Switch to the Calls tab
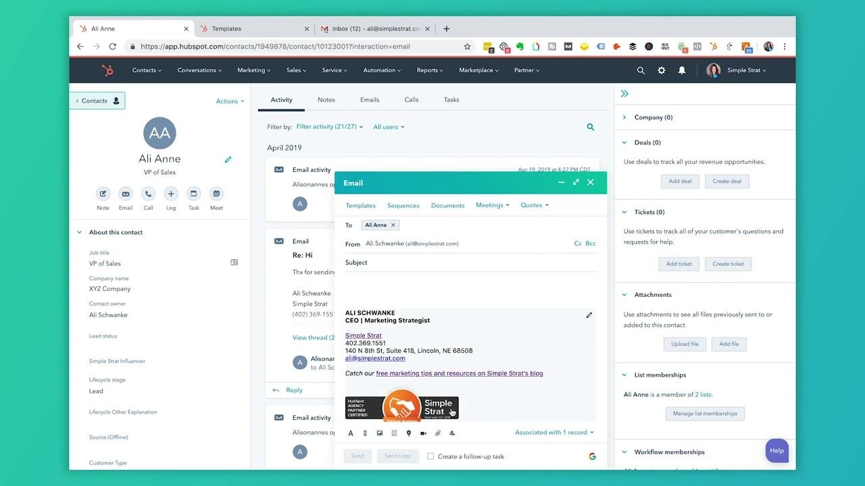The height and width of the screenshot is (486, 865). pyautogui.click(x=412, y=100)
